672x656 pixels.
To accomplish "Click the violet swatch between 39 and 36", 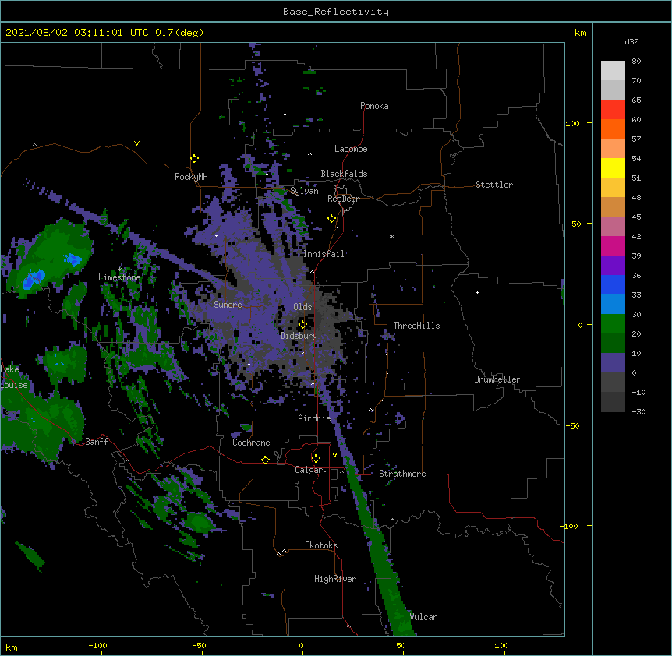I will (613, 266).
